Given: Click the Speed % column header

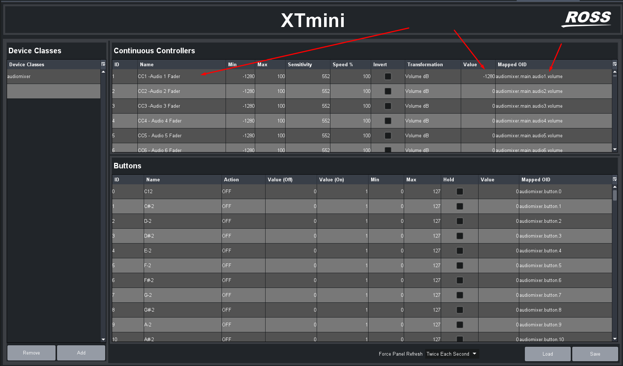Looking at the screenshot, I should (x=351, y=64).
